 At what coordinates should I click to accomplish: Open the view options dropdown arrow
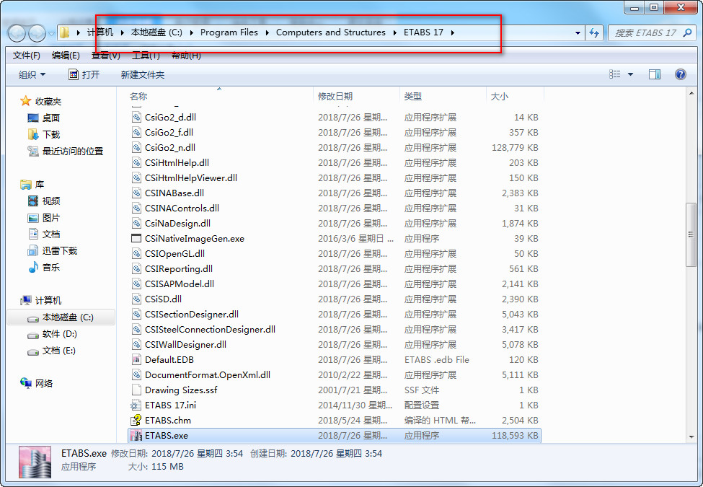(630, 74)
